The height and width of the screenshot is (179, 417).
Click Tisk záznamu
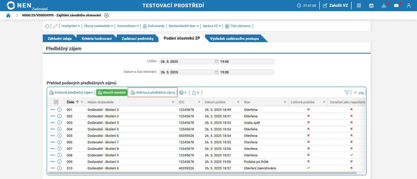point(238,26)
